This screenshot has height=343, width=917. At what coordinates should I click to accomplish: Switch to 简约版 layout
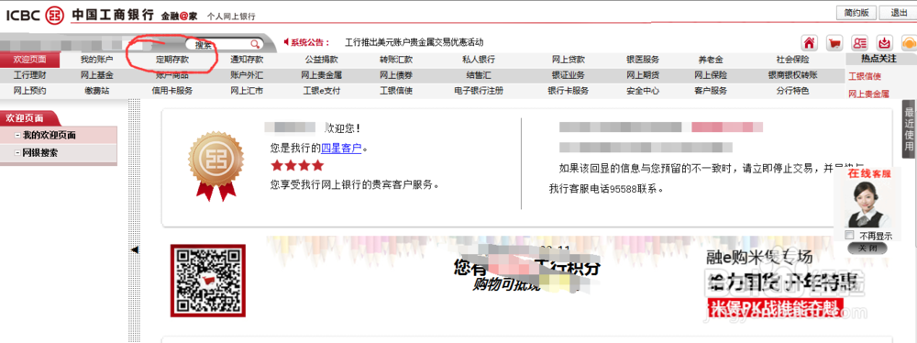856,12
